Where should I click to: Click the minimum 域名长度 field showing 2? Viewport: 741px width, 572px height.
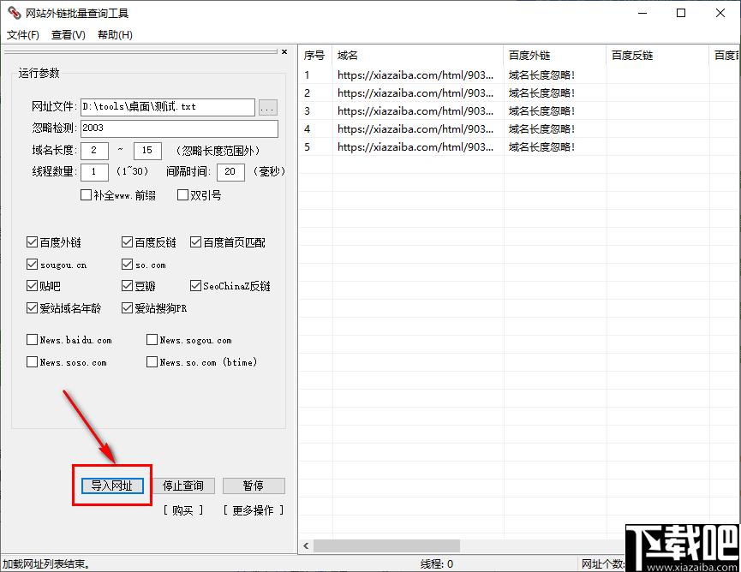click(94, 151)
